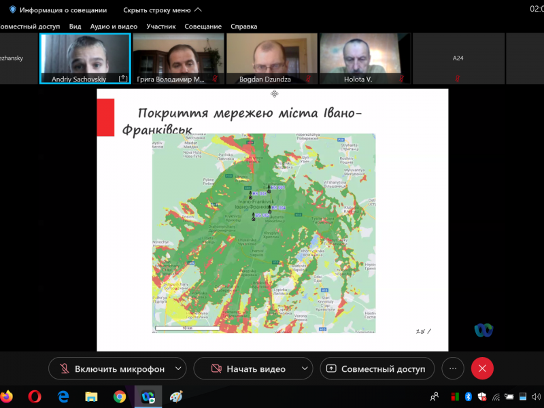Open the Аудио и видео menu
This screenshot has width=544, height=408.
click(114, 27)
